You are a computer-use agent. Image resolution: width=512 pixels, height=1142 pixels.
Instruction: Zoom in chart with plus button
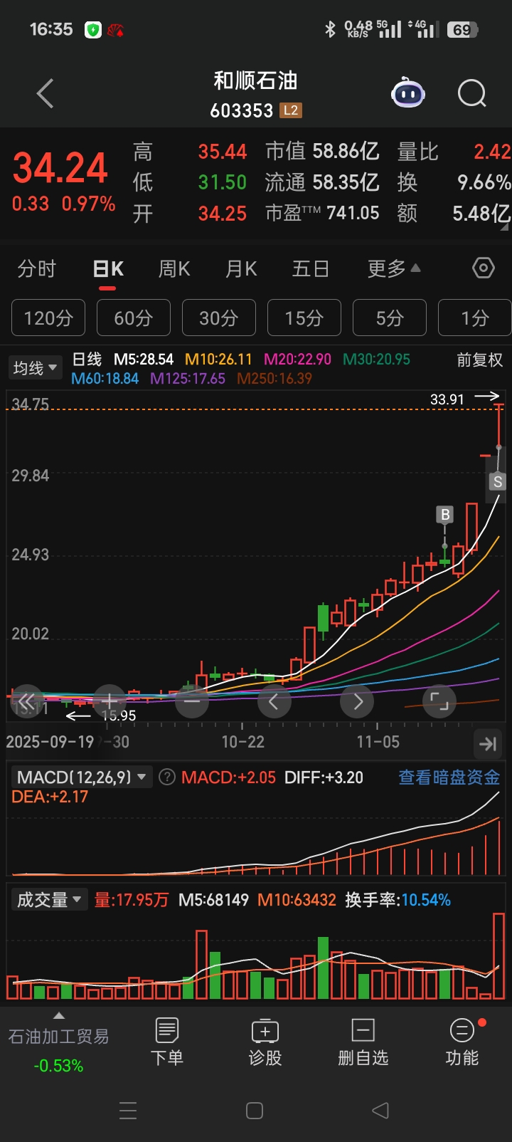(x=110, y=702)
